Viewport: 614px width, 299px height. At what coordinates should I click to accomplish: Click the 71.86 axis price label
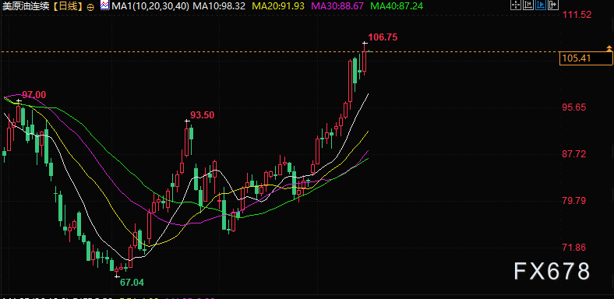tap(574, 248)
